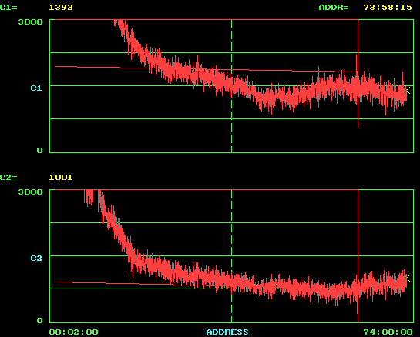Click the 74:00:00 end time label
Image resolution: width=420 pixels, height=337 pixels.
click(388, 332)
